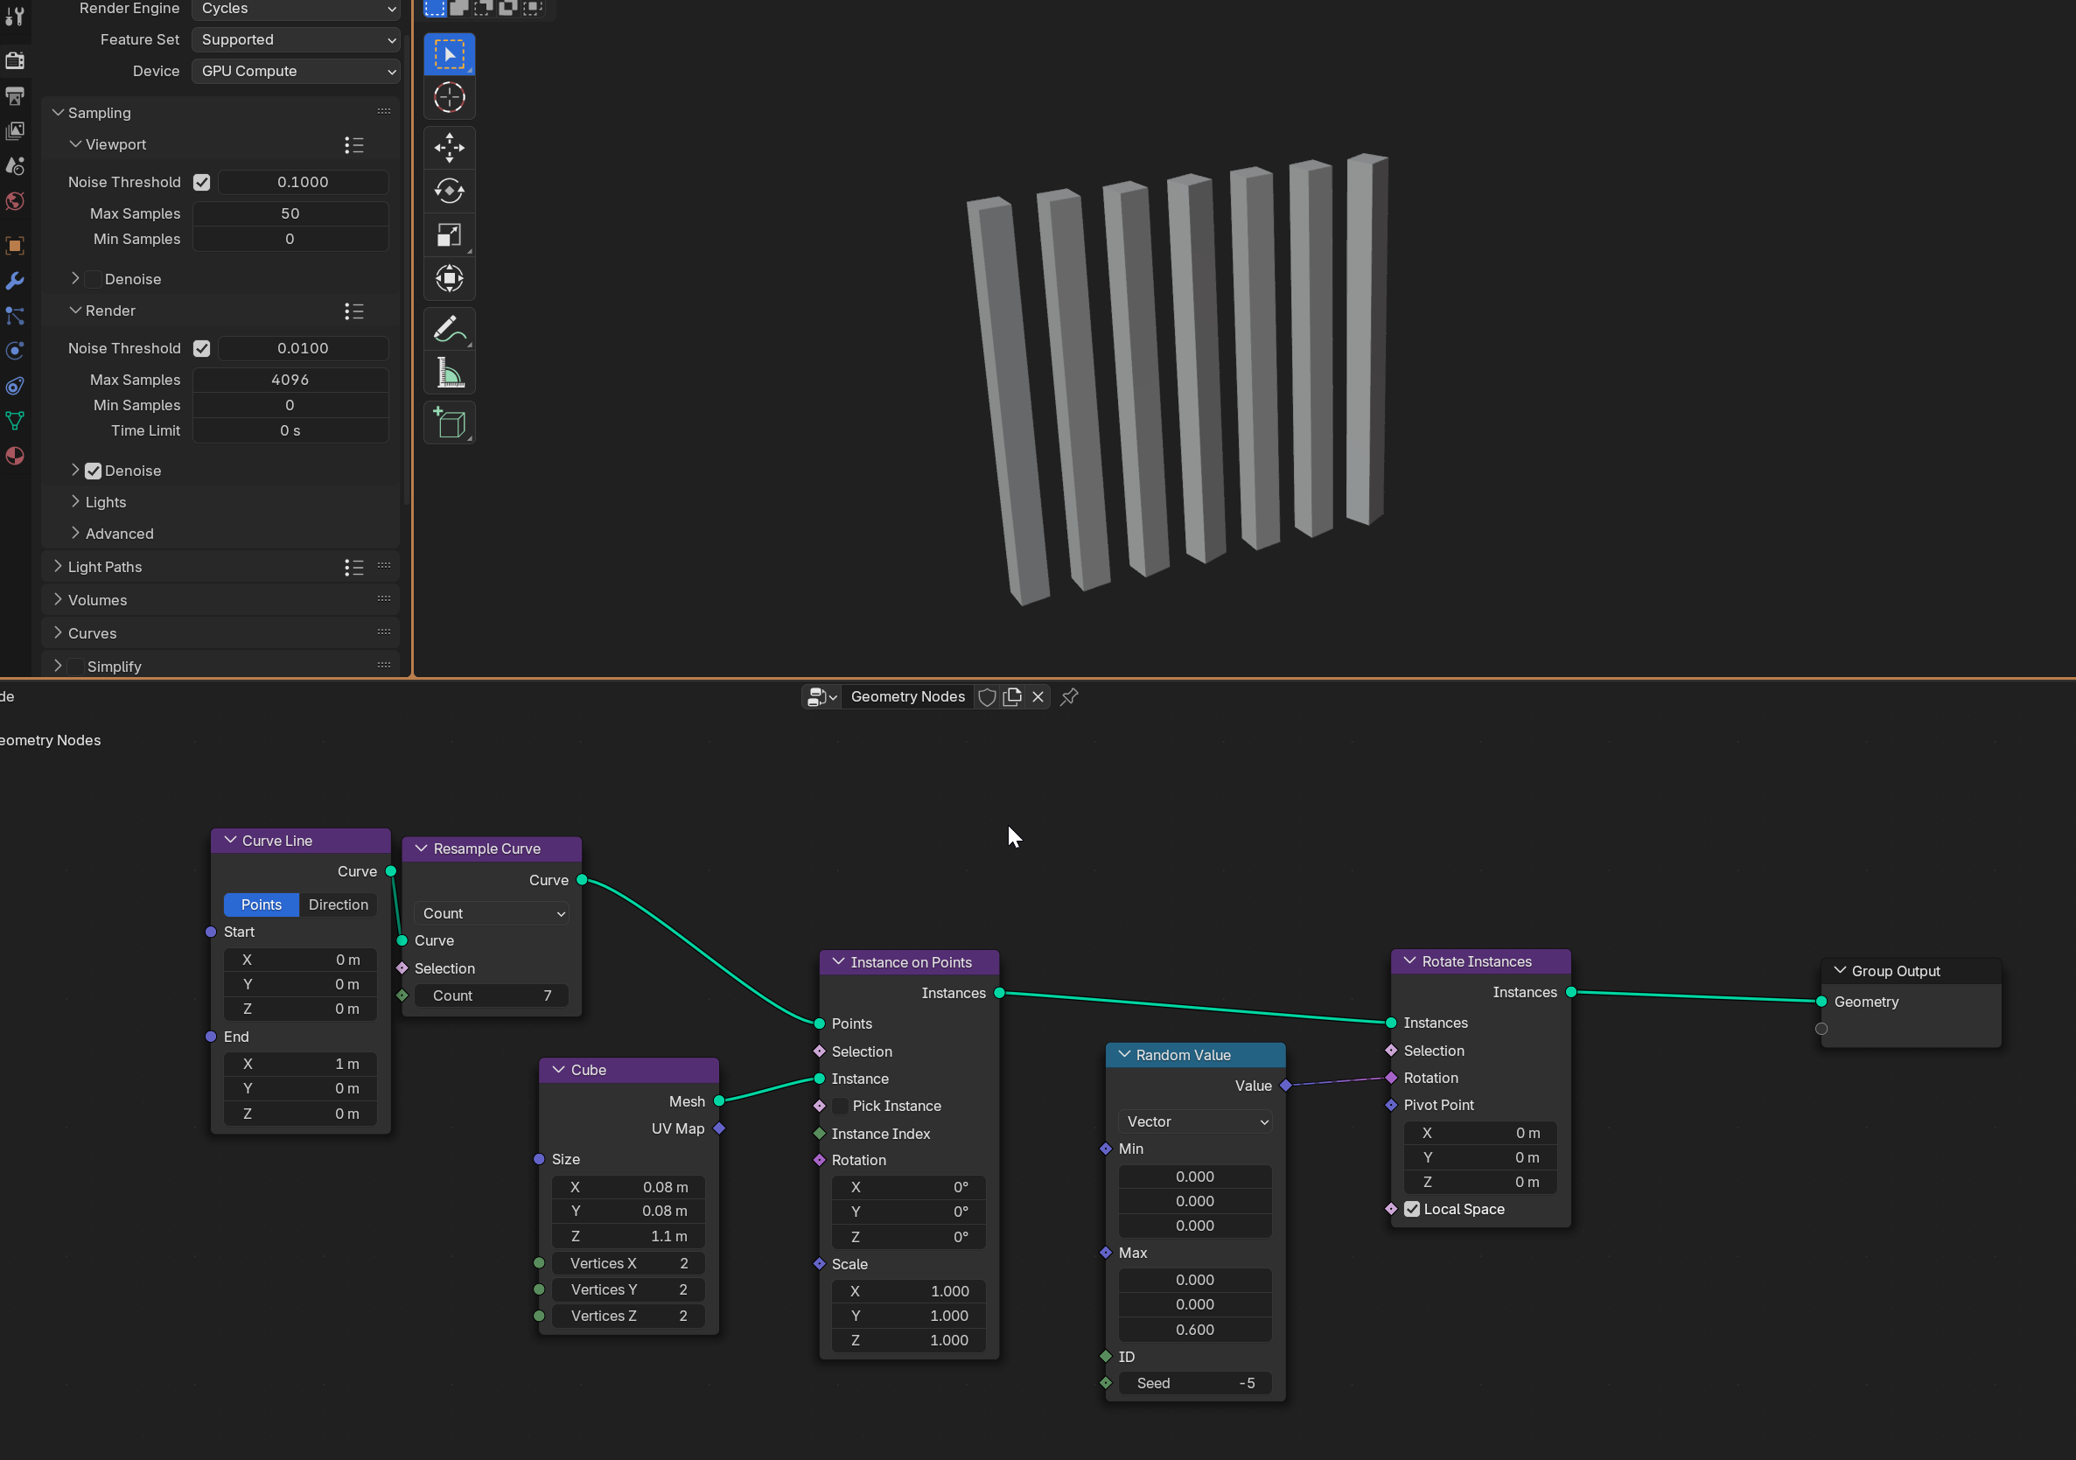Open the node tree browse dropdown
Screen dimensions: 2076x1460
[x=821, y=697]
